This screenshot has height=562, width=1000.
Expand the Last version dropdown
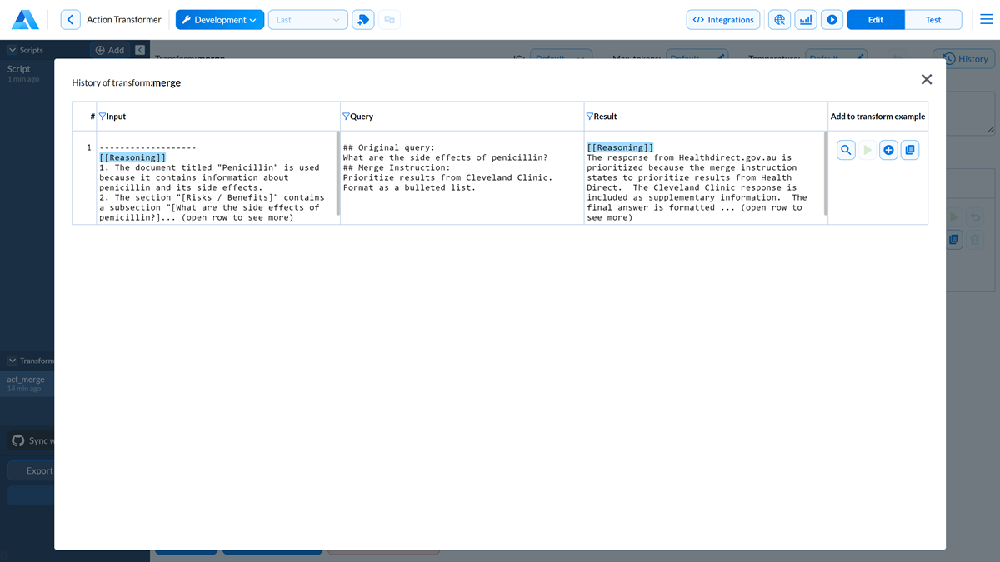[307, 20]
